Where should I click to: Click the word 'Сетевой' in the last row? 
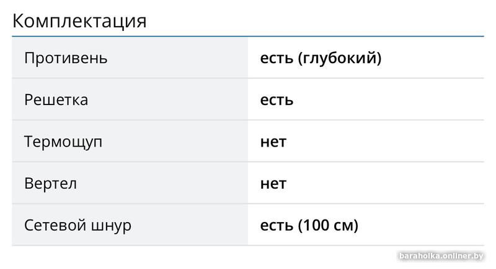pos(53,225)
